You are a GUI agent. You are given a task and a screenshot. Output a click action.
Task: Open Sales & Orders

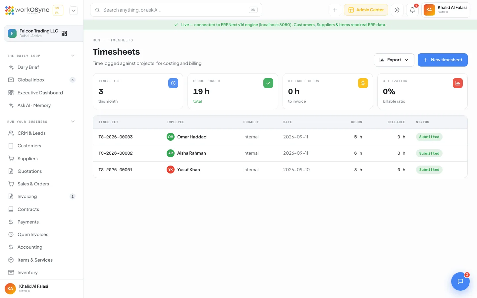click(x=42, y=184)
